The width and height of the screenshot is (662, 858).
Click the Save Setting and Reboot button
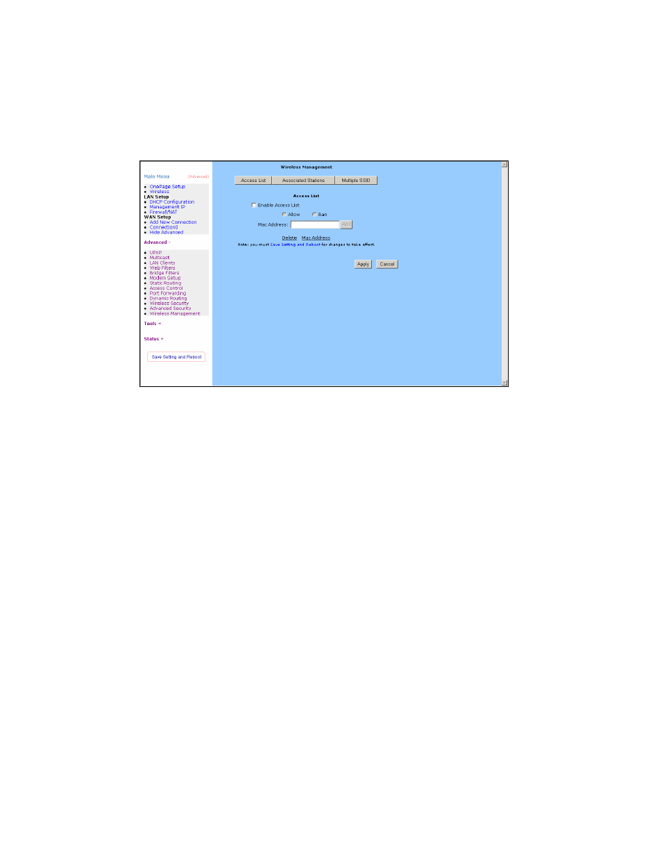(176, 357)
